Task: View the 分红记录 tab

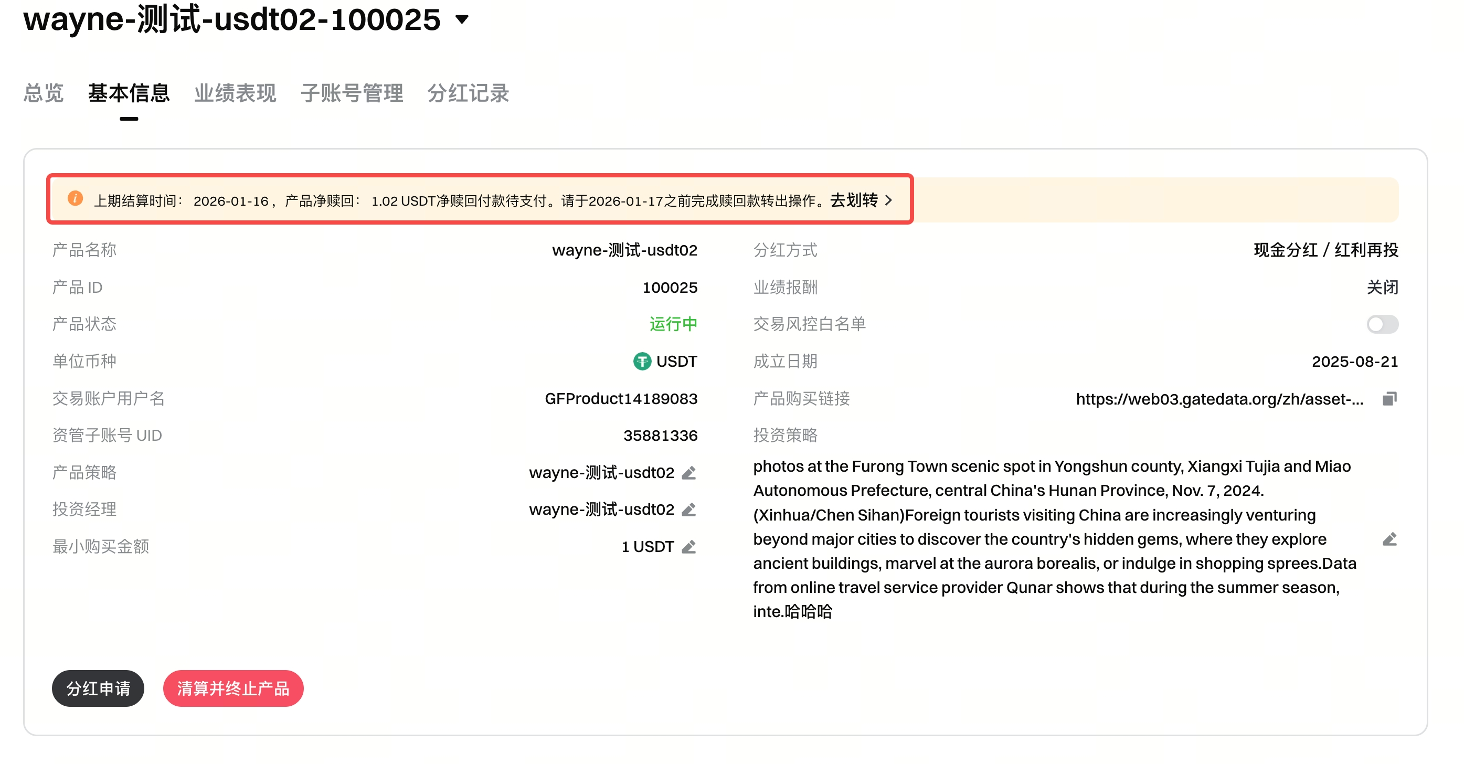Action: click(468, 93)
